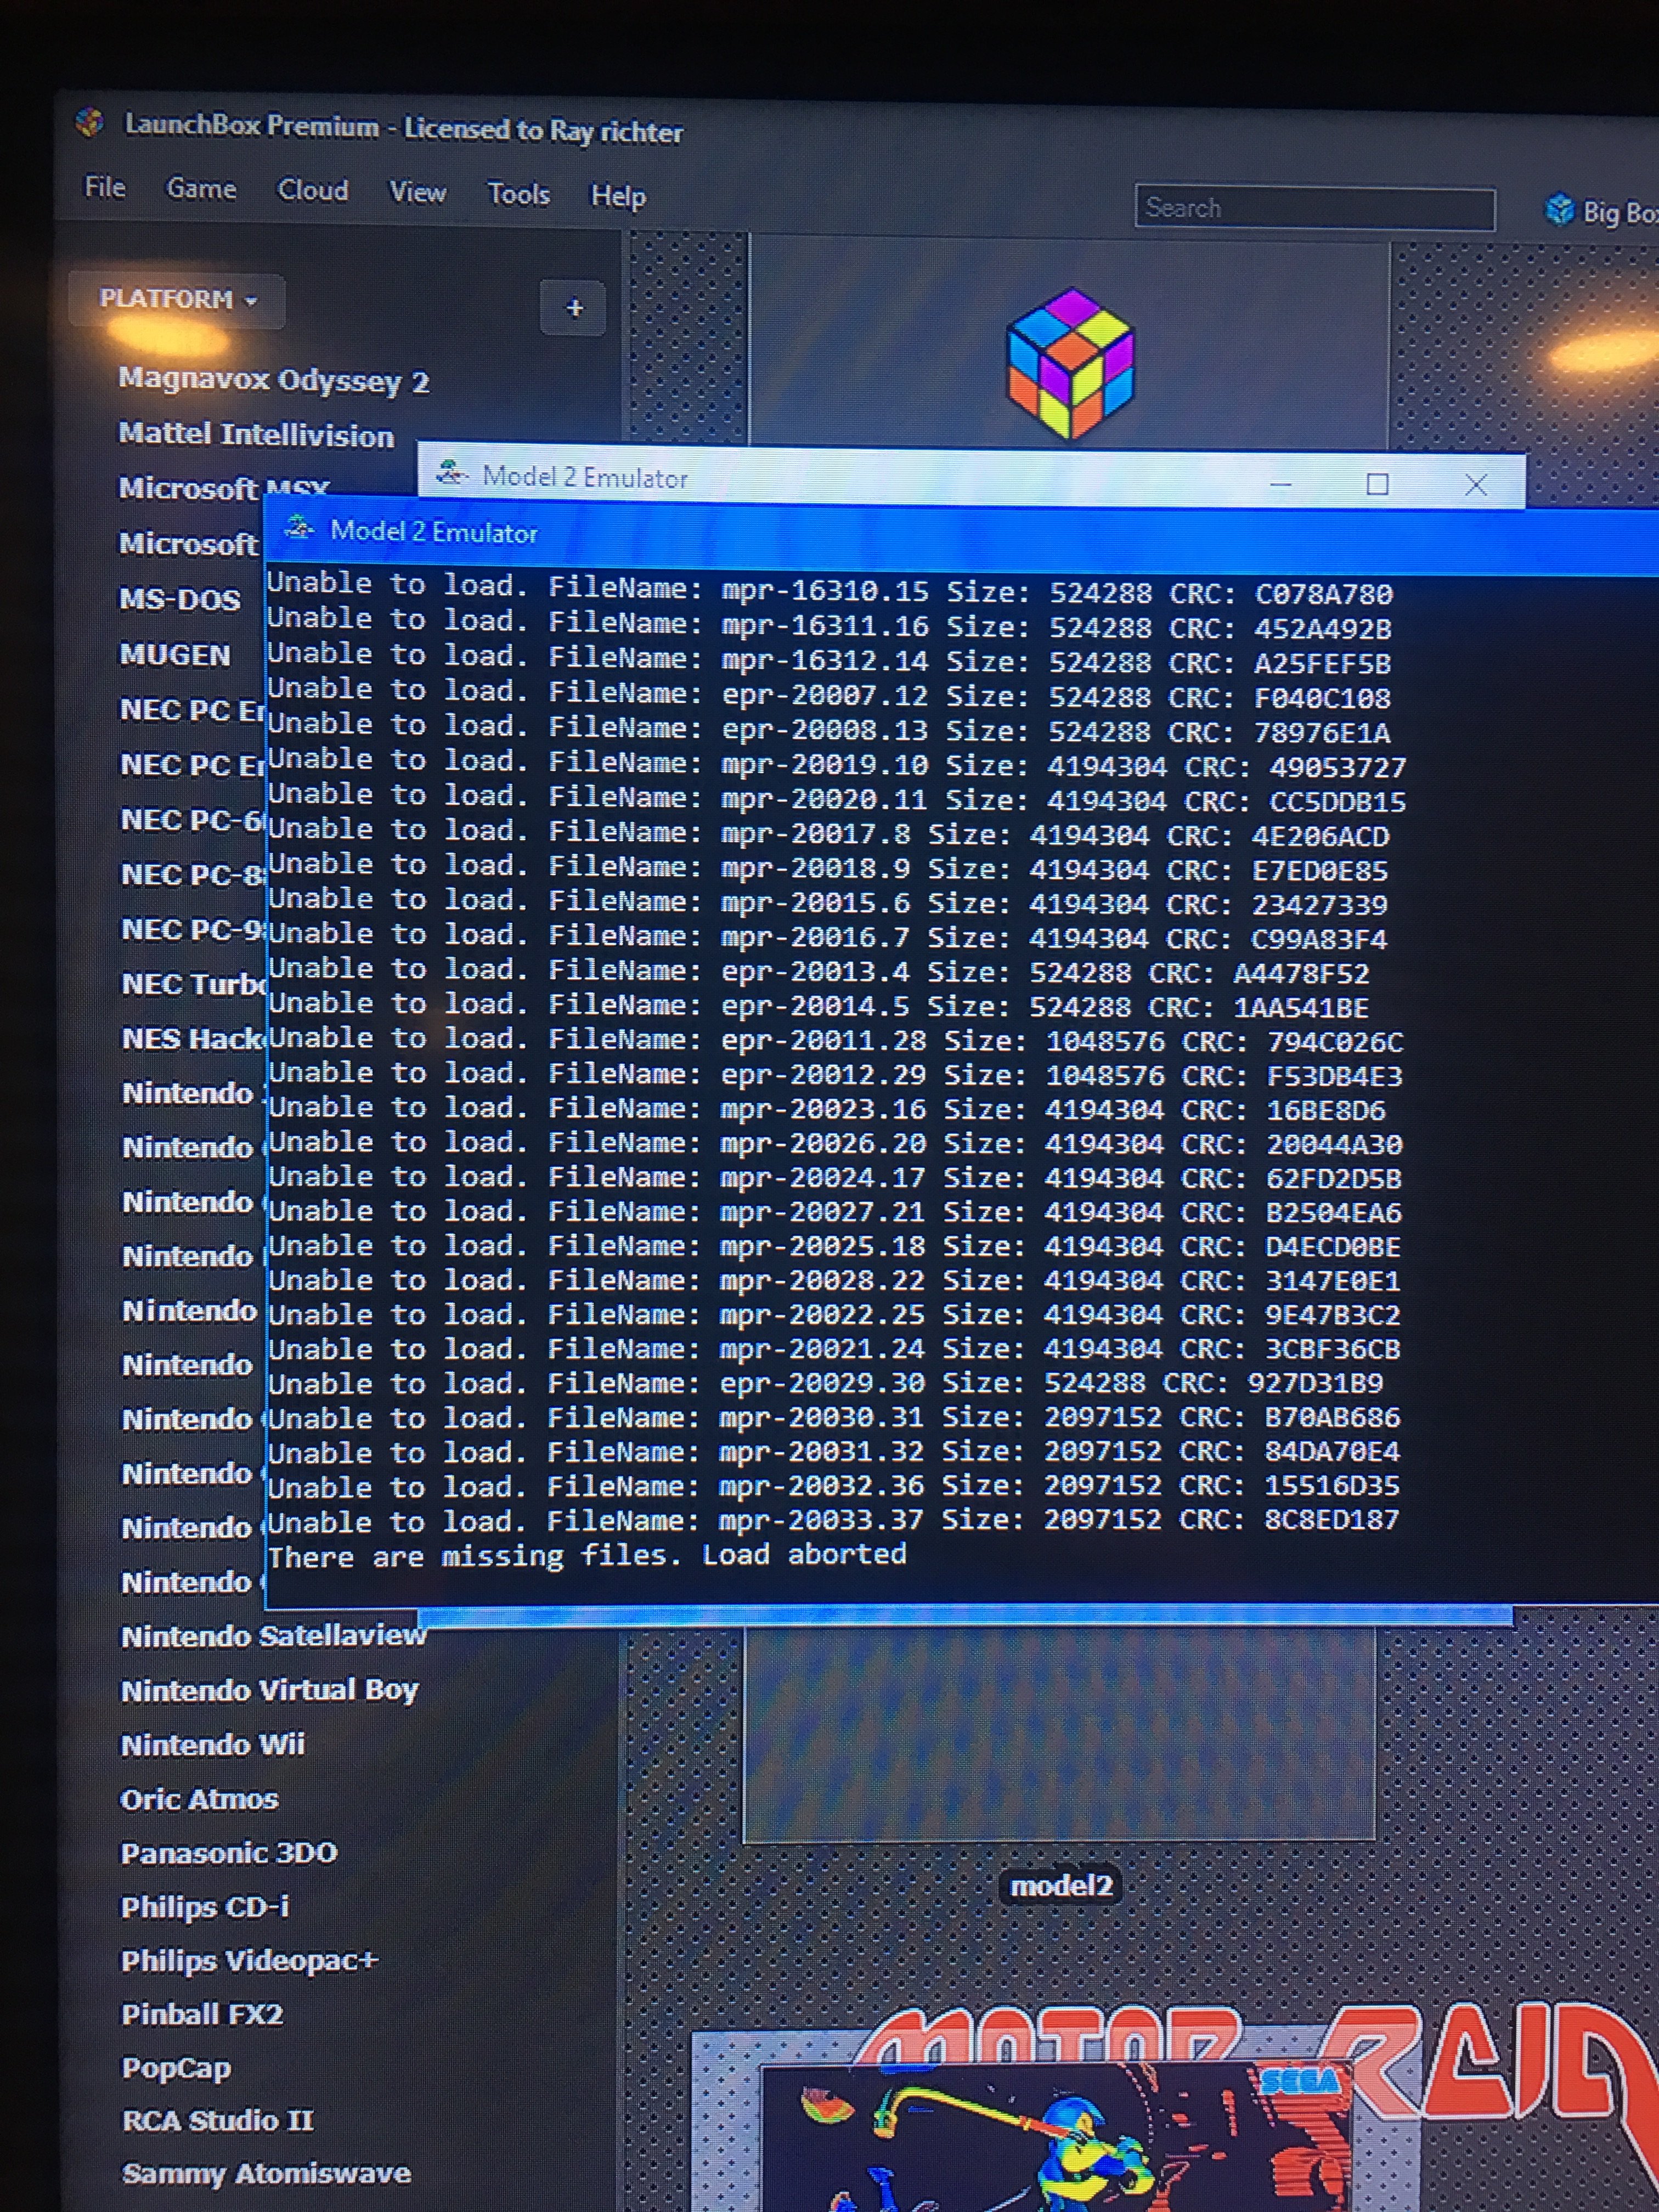Click line with FileName mpr-20033.37

833,1521
